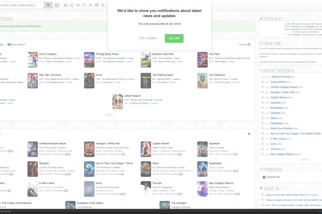Open True Detective show title

click(x=217, y=75)
